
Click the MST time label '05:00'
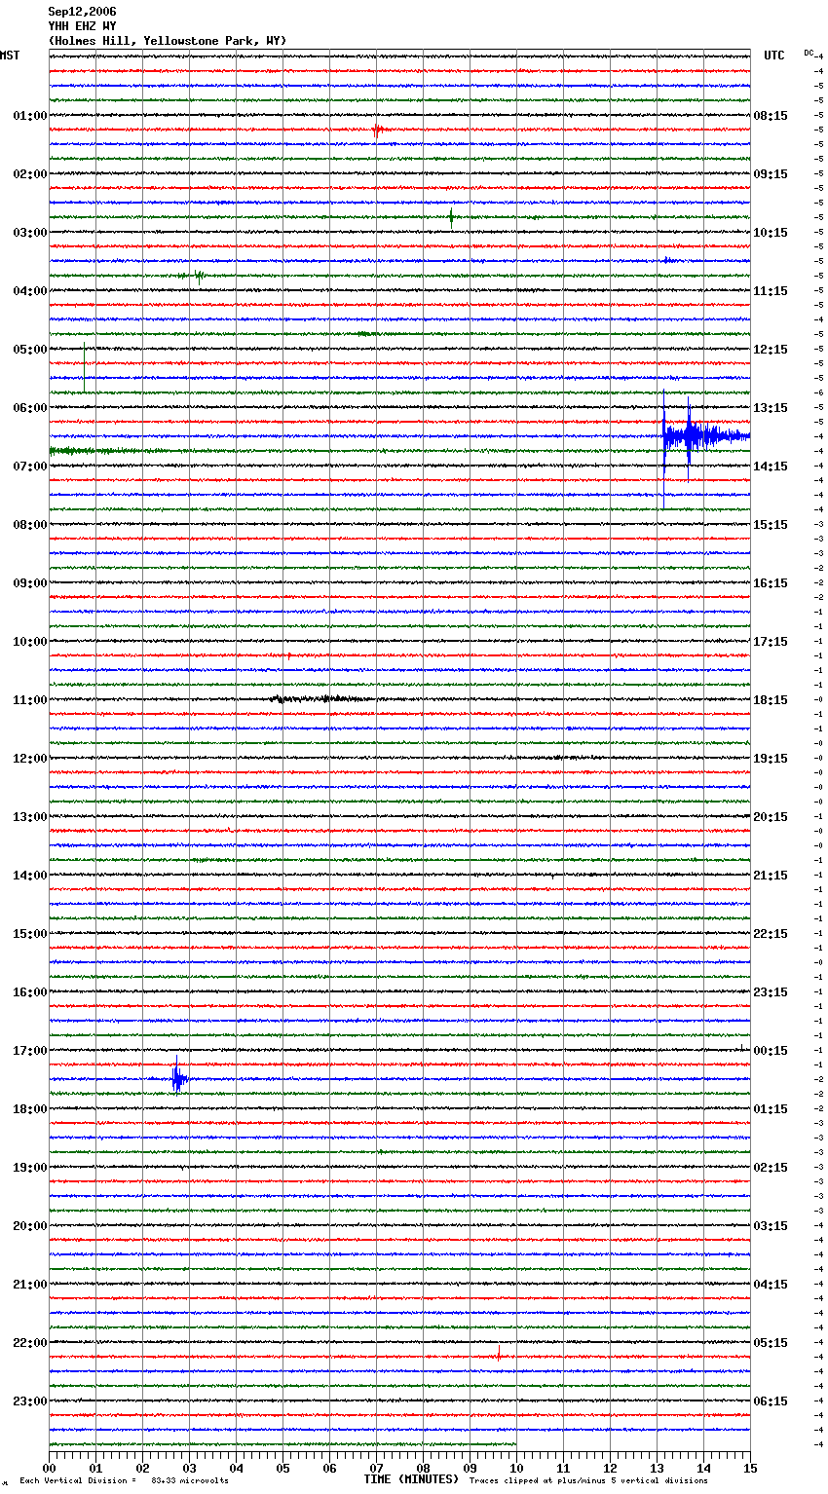(x=30, y=350)
